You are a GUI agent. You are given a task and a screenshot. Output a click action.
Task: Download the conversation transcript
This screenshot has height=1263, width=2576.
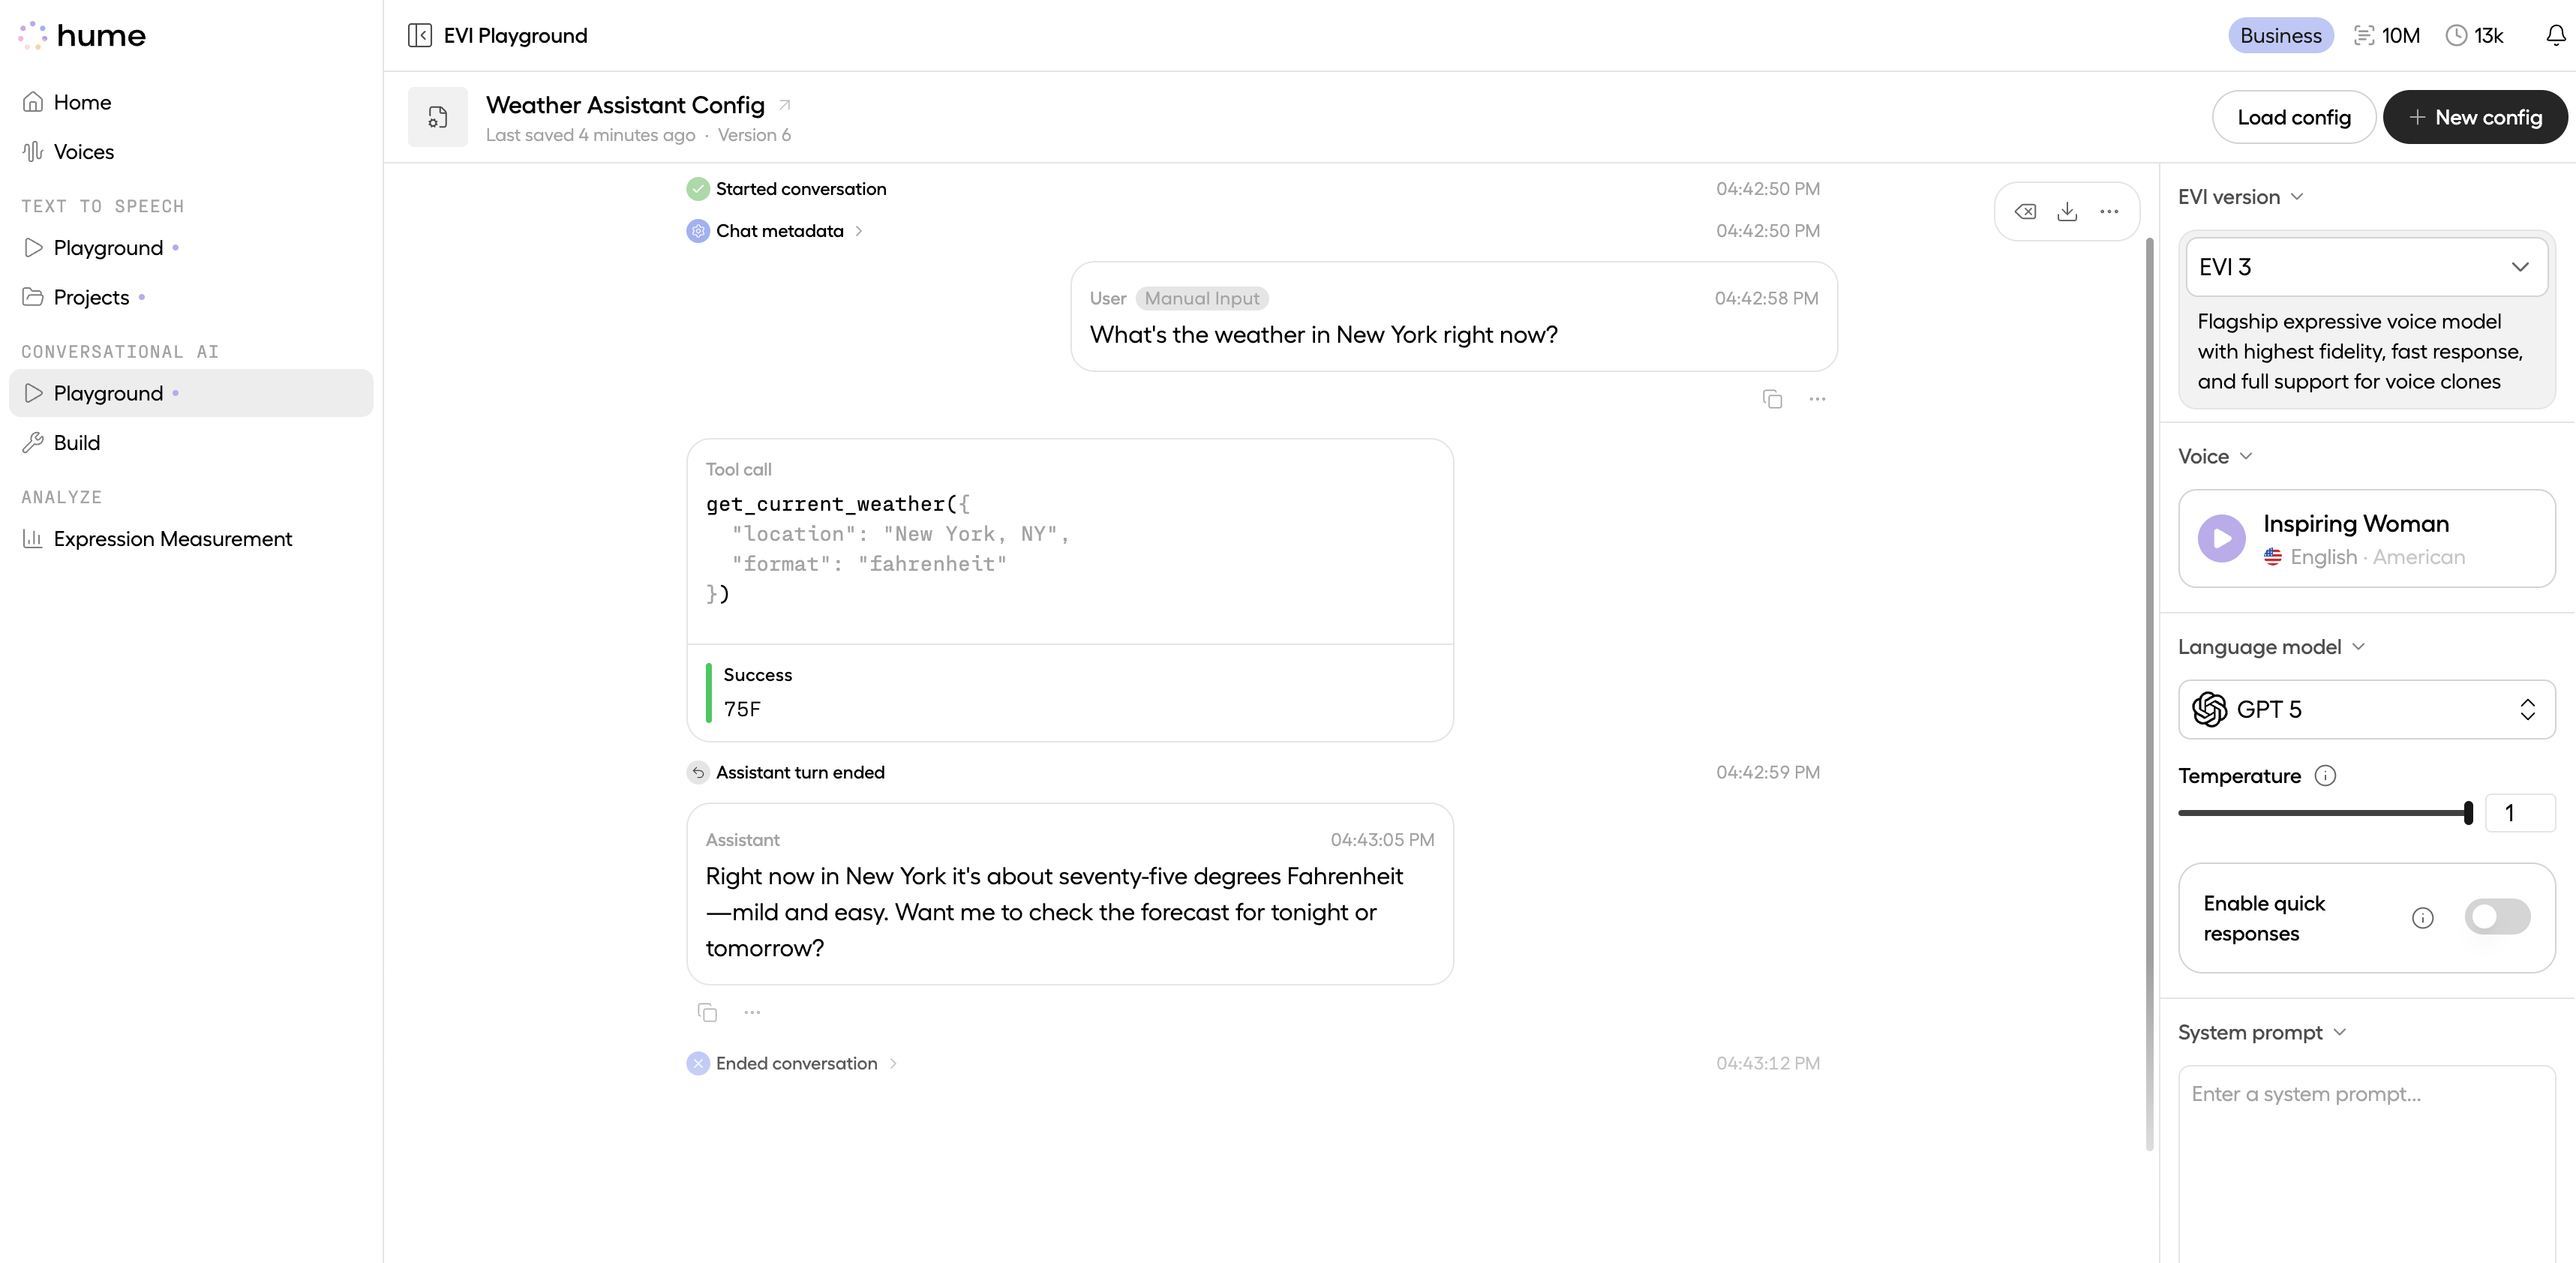pos(2068,211)
